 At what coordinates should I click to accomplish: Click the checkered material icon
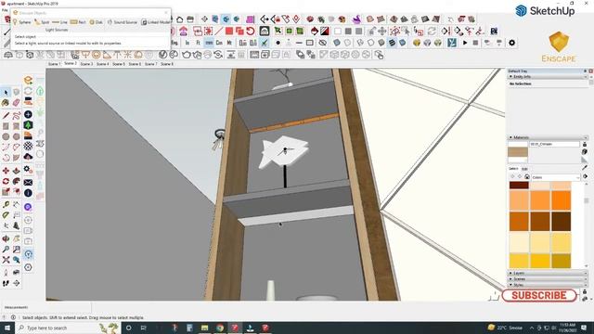(x=28, y=146)
